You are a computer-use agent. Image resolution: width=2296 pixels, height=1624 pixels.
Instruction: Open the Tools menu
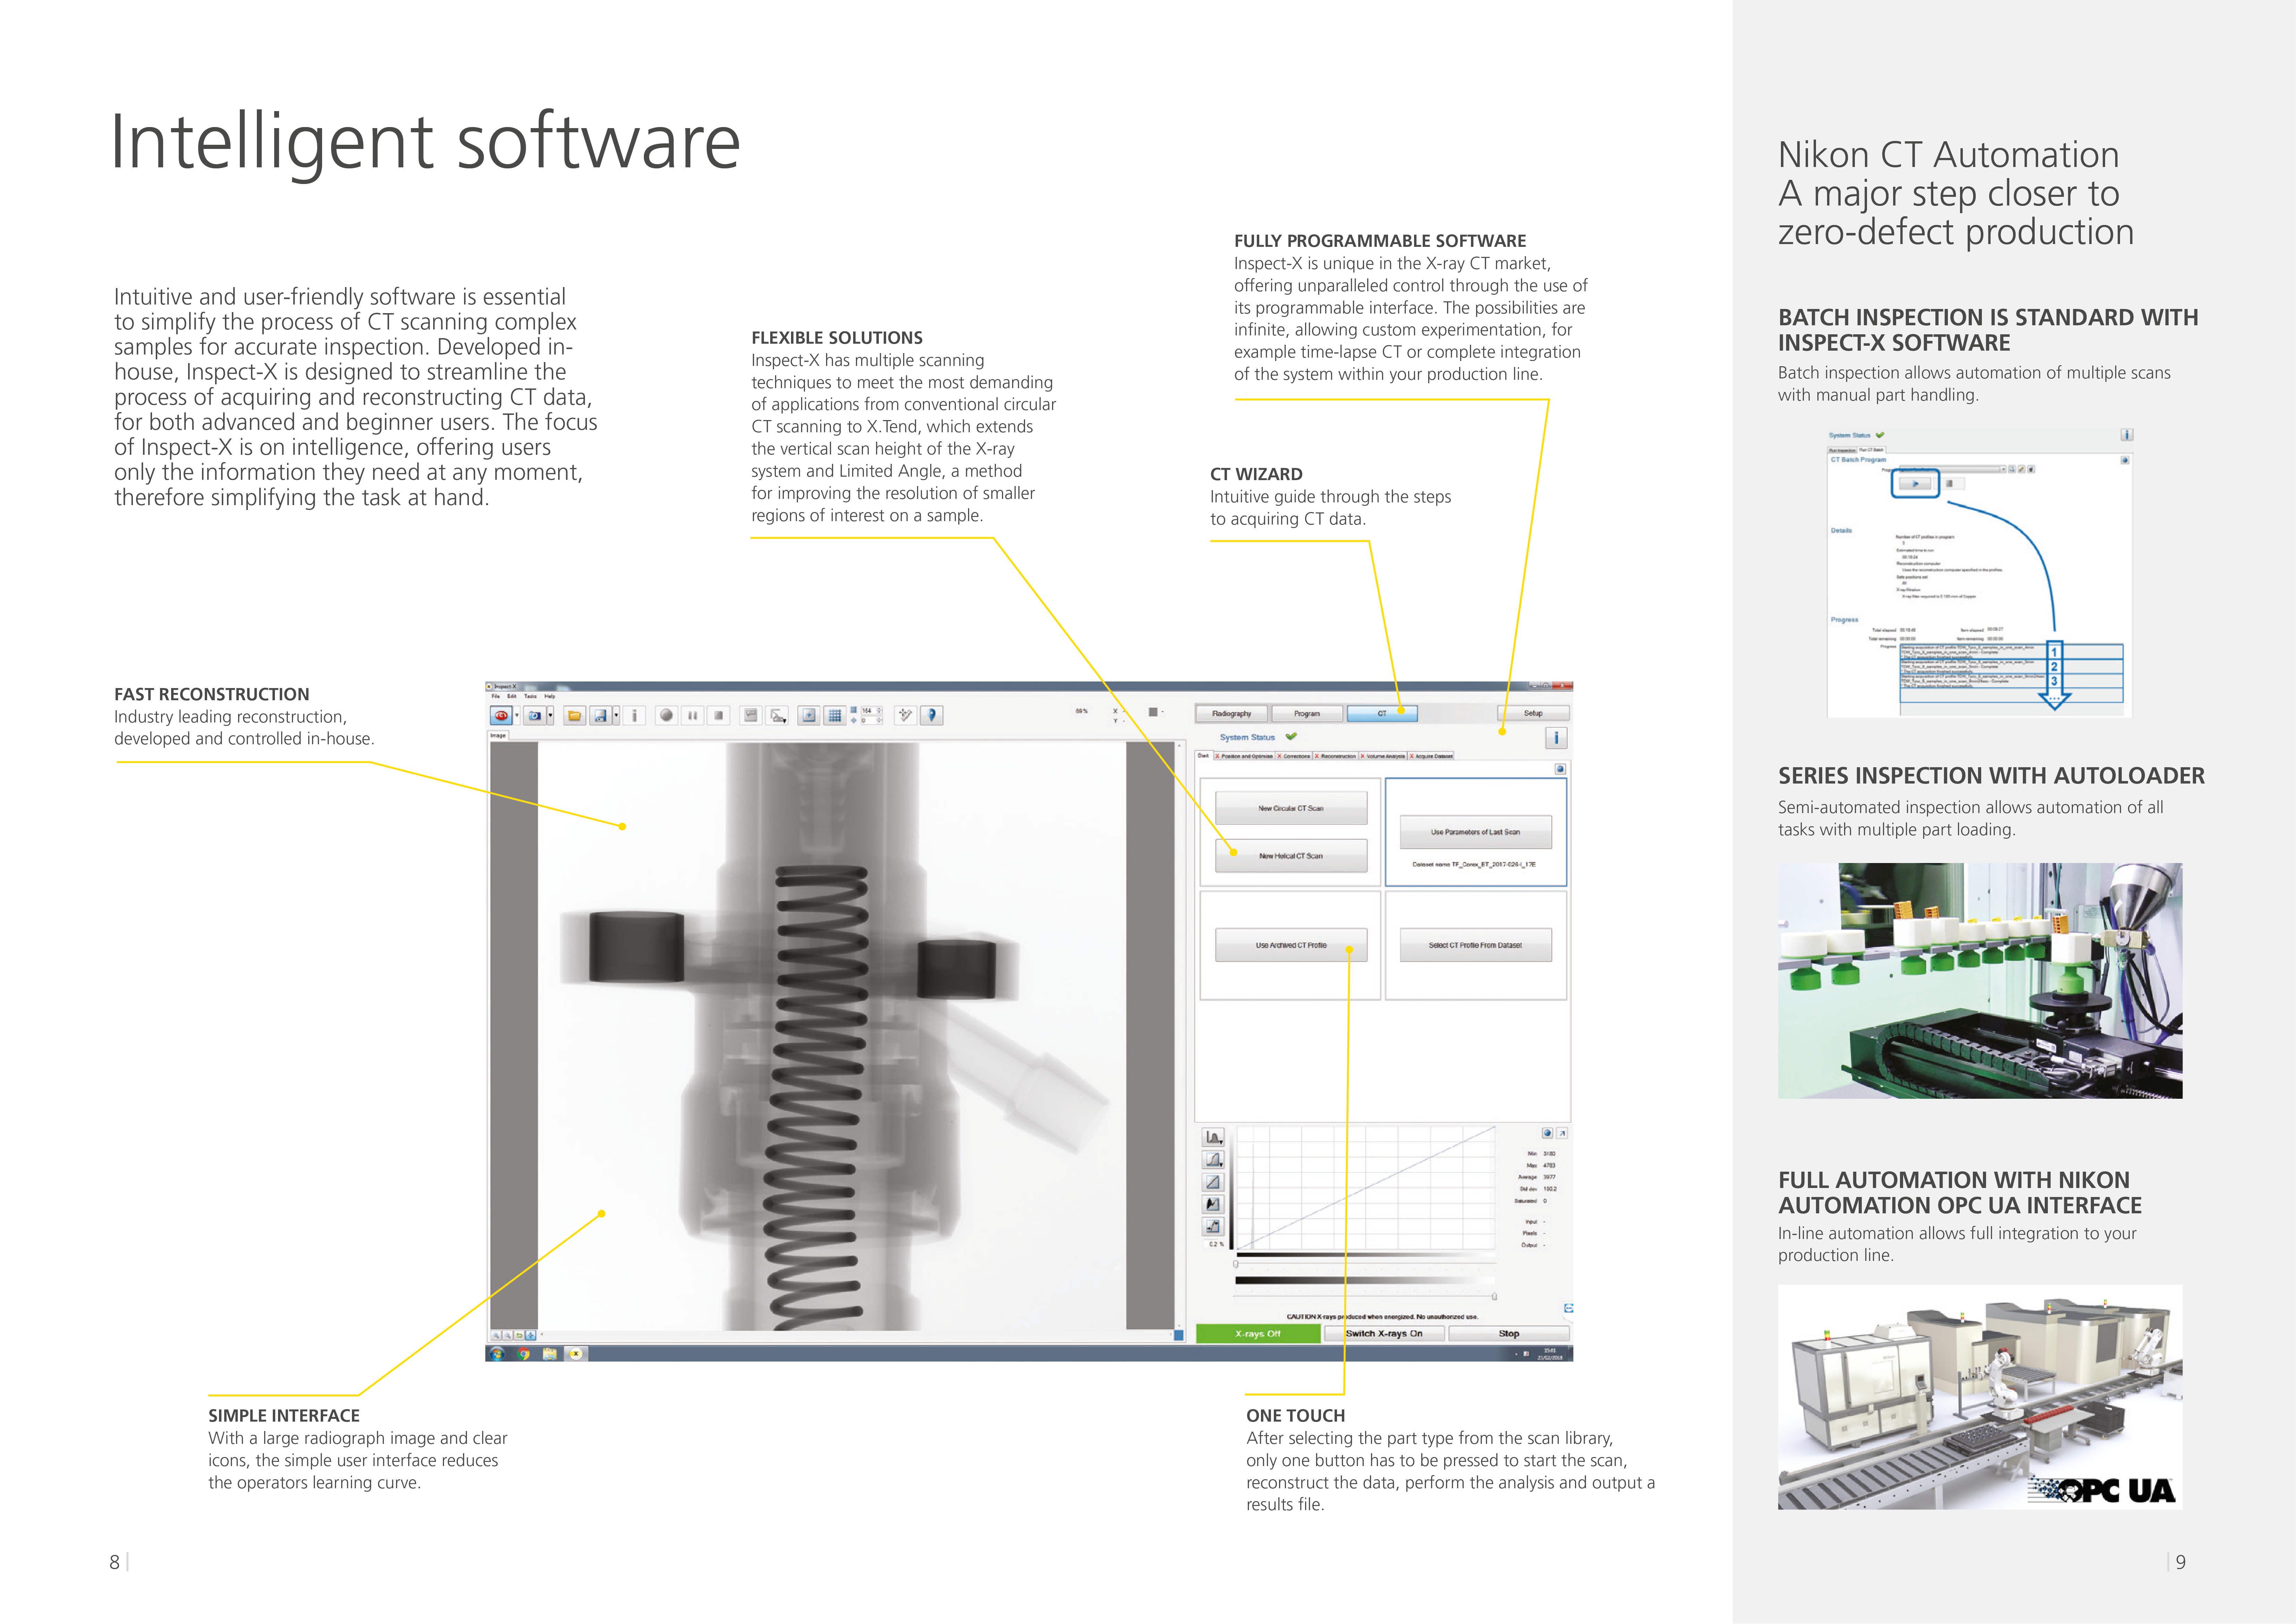click(531, 696)
